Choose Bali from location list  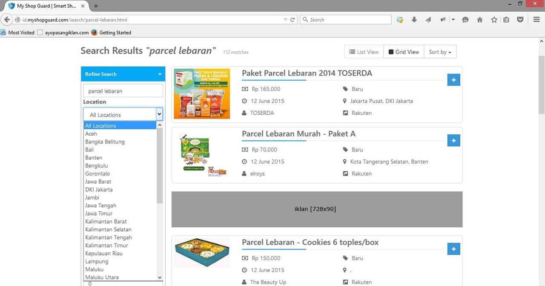coord(120,150)
